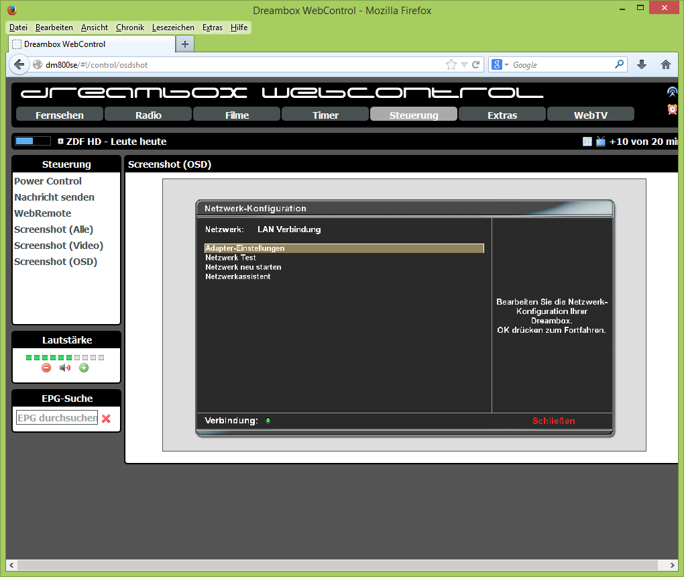Open the Lesezeichen menu
684x577 pixels.
coord(173,28)
